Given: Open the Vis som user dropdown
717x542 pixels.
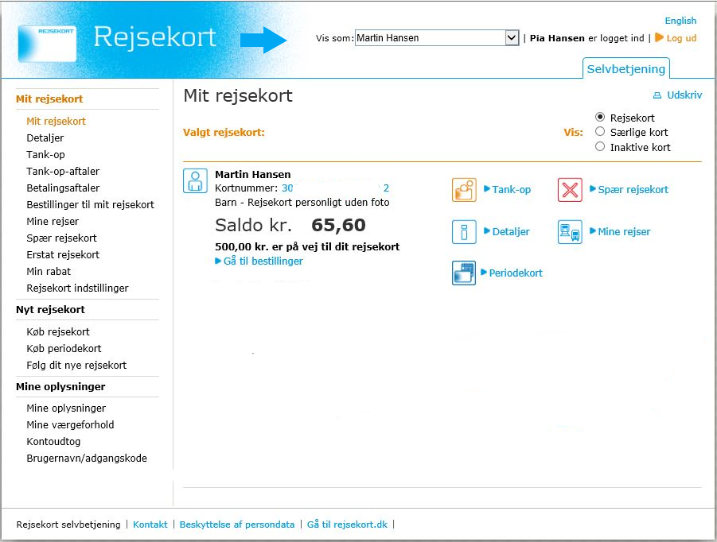Looking at the screenshot, I should (512, 37).
